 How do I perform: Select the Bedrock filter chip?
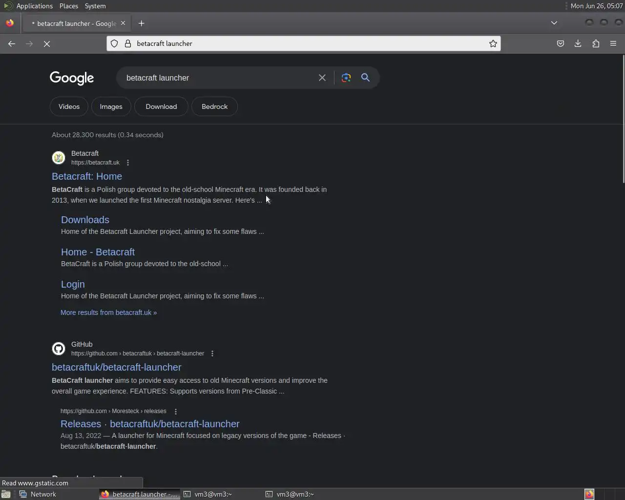(x=215, y=106)
